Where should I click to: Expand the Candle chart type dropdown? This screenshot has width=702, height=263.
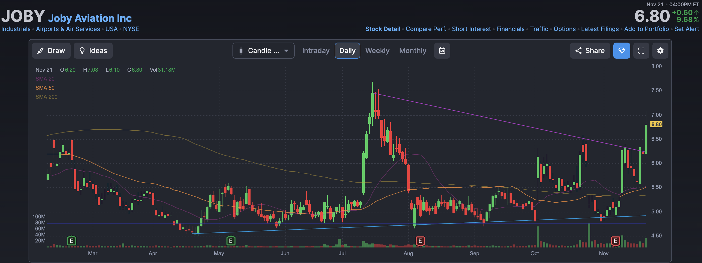[x=263, y=51]
